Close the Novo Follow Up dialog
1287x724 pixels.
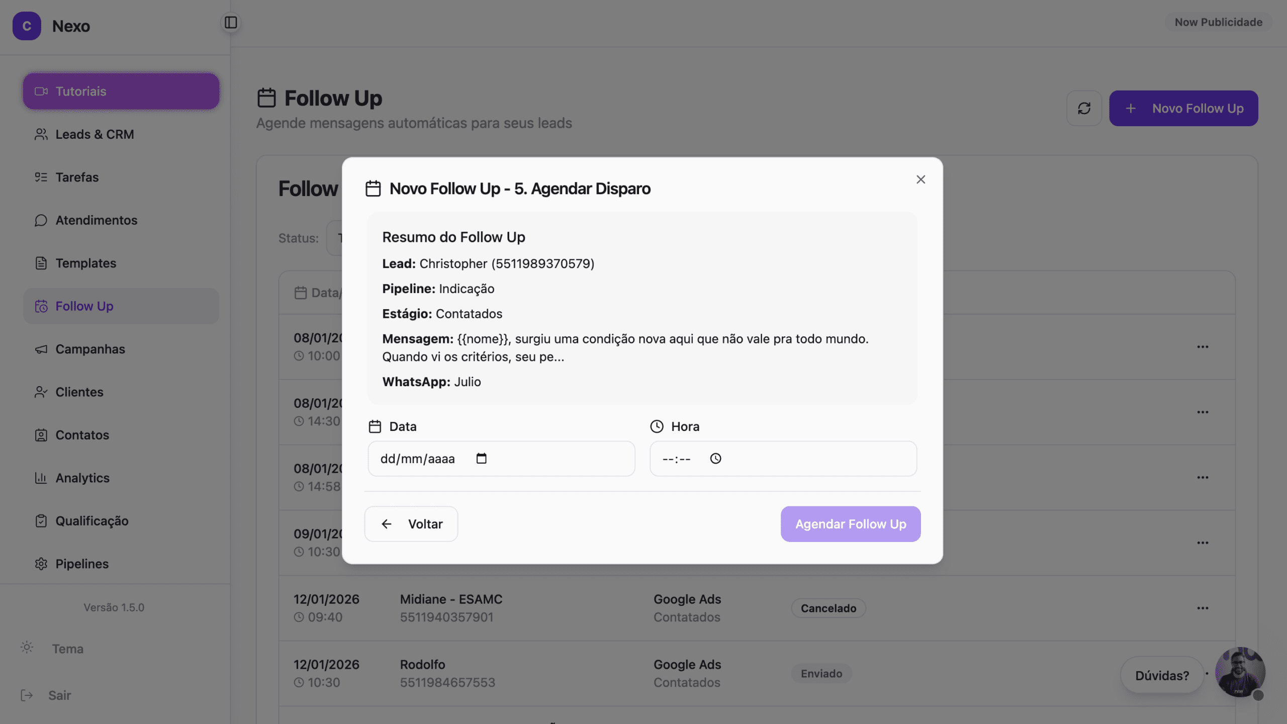tap(921, 179)
